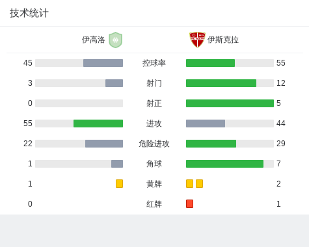Click the gray 进攻 bar showing 44
The image size is (309, 247).
pos(206,123)
